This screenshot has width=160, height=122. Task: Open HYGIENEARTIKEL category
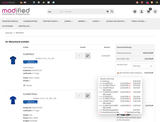[30, 21]
